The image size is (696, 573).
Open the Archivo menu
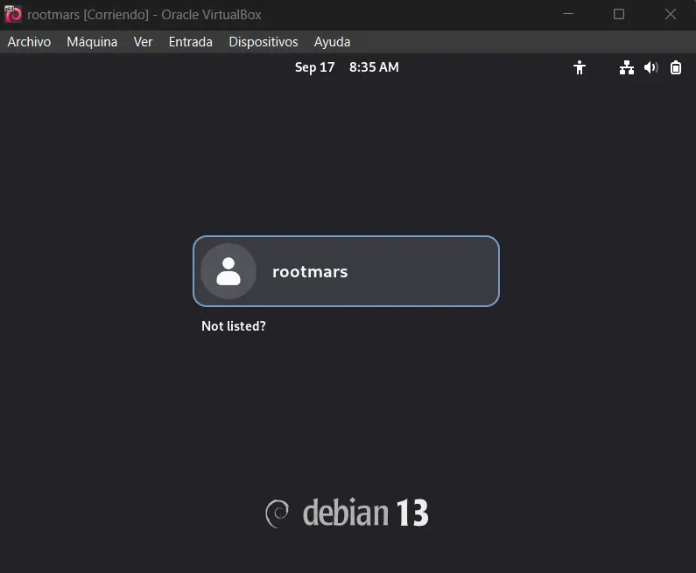coord(29,42)
